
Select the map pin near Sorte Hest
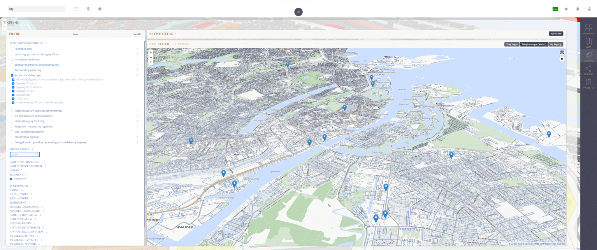pyautogui.click(x=191, y=141)
